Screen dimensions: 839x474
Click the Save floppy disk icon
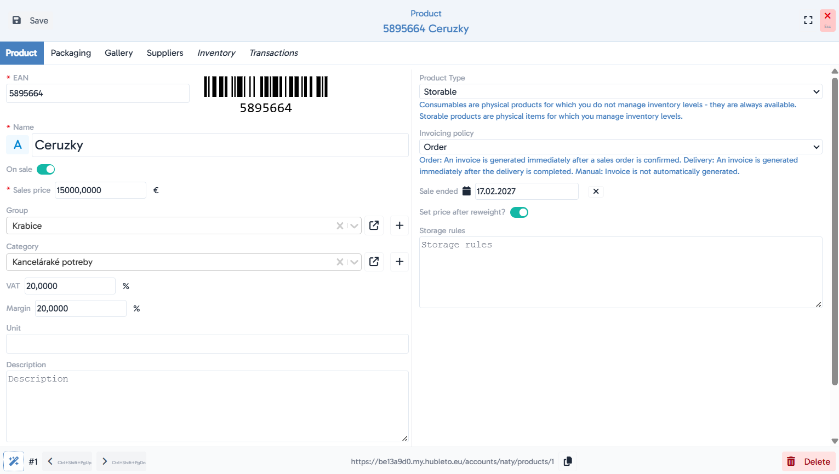point(16,20)
